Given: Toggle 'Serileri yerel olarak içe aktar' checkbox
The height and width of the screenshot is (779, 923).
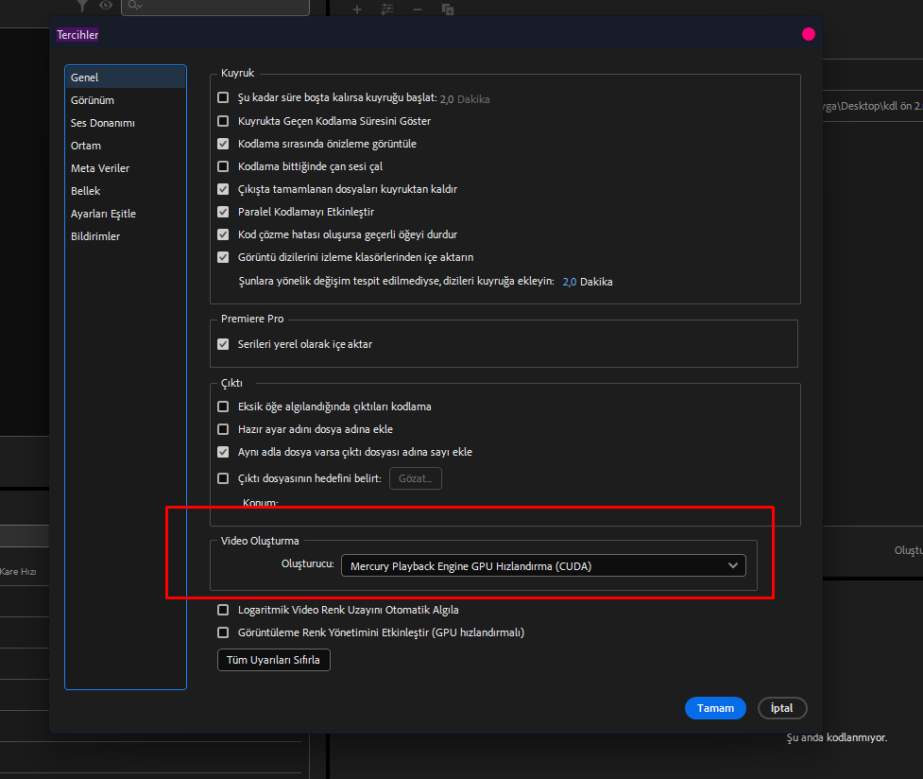Looking at the screenshot, I should click(223, 344).
